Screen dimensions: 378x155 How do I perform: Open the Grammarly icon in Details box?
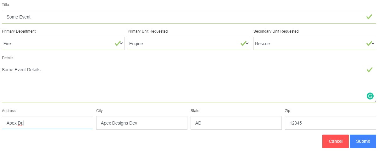(370, 96)
